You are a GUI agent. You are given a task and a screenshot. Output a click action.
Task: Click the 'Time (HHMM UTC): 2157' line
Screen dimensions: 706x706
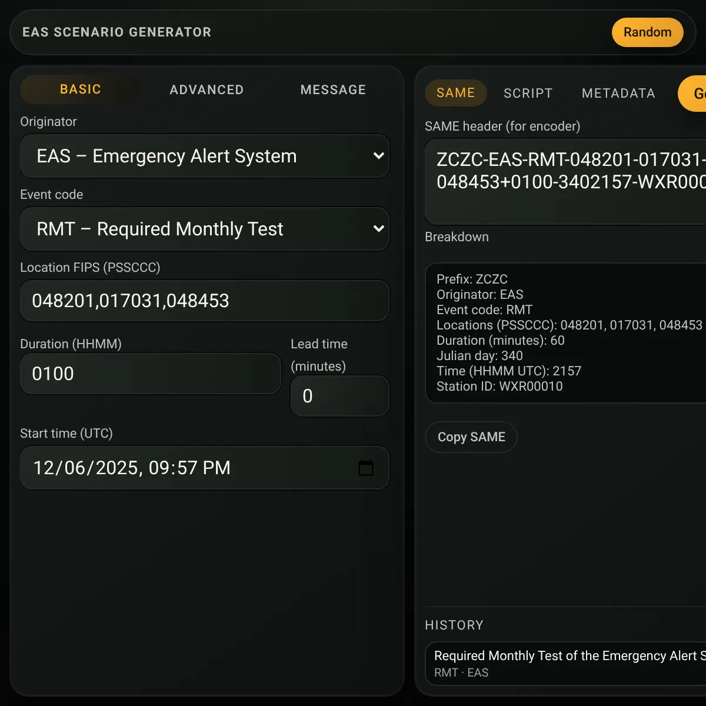[509, 371]
